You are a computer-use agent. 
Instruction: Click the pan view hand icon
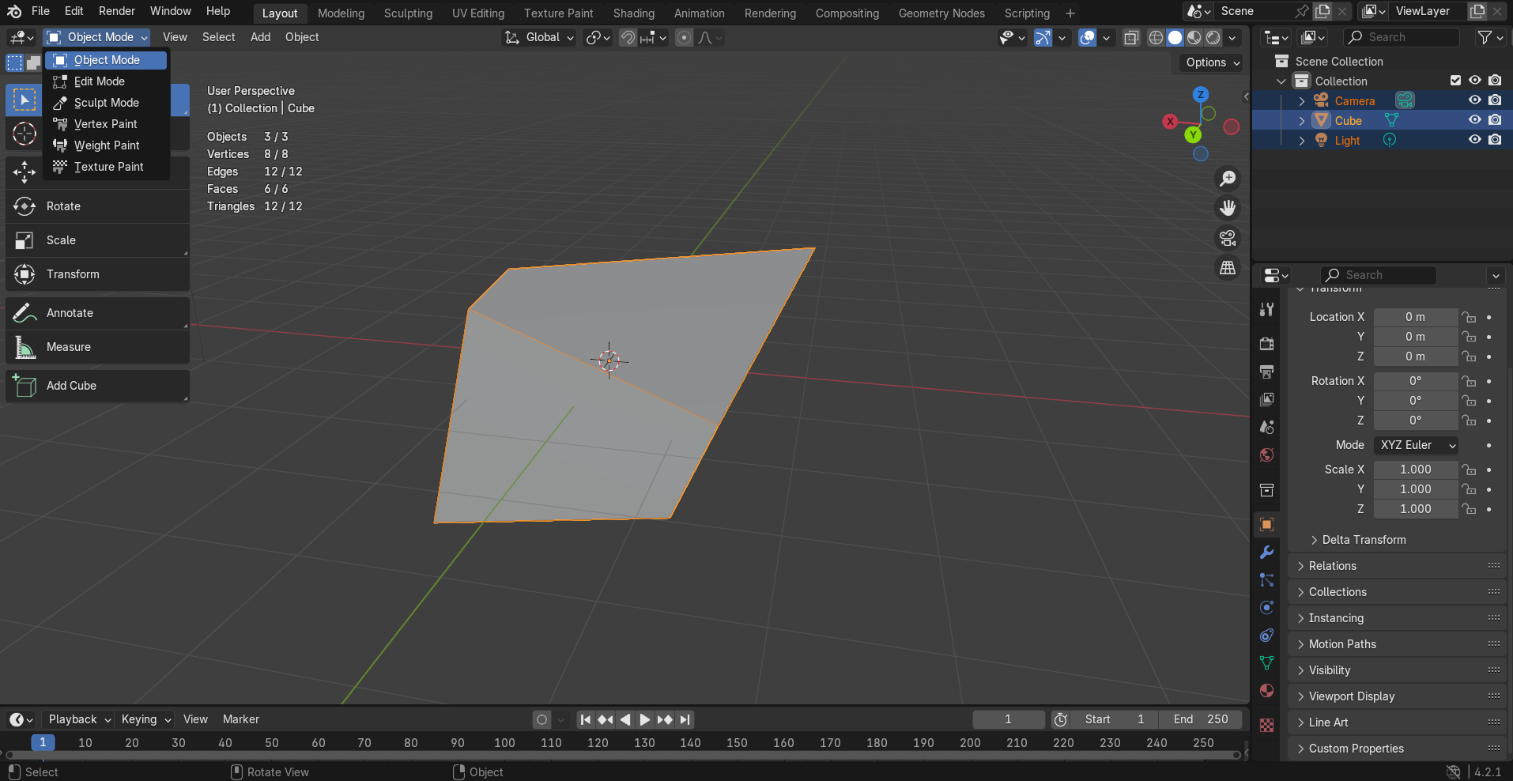pyautogui.click(x=1228, y=208)
